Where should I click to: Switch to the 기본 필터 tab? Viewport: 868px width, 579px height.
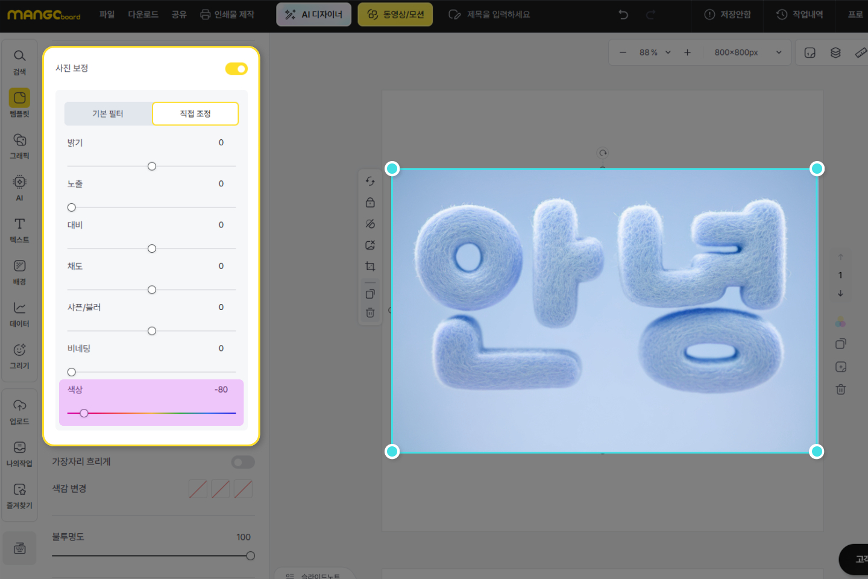pyautogui.click(x=108, y=113)
